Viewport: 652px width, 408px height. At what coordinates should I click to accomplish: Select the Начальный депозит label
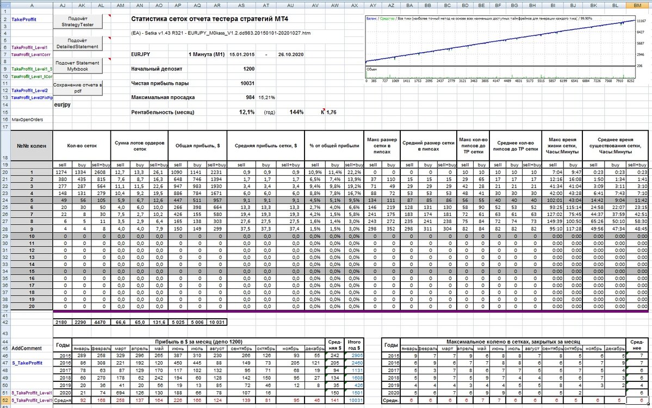pyautogui.click(x=157, y=69)
